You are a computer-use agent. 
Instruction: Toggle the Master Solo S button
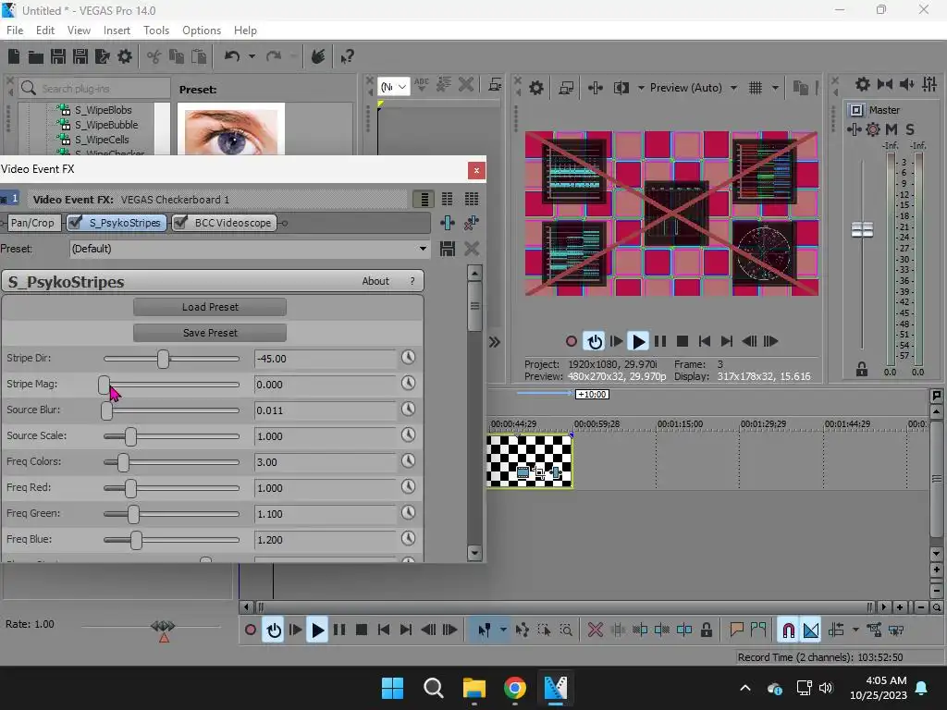[910, 129]
